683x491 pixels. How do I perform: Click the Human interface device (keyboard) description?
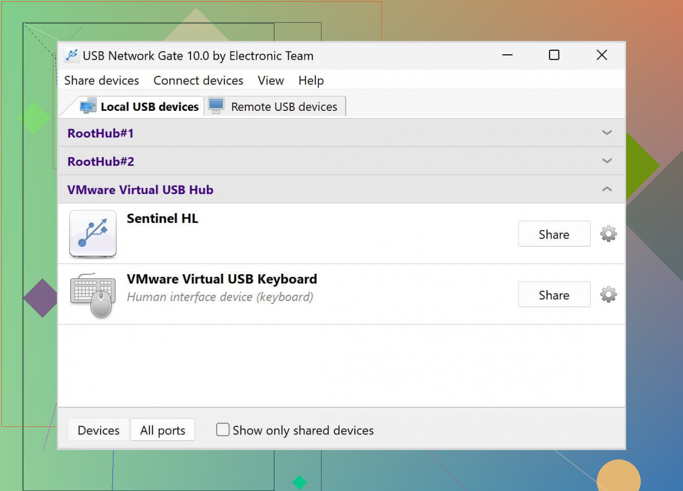(x=220, y=297)
